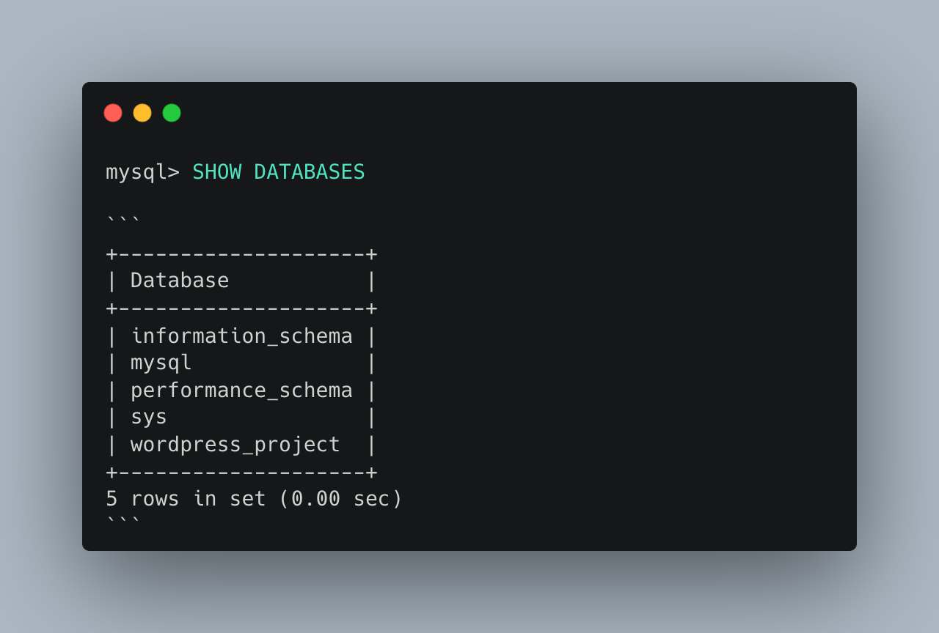Click the SHOW keyword in the command
Image resolution: width=939 pixels, height=633 pixels.
[216, 172]
